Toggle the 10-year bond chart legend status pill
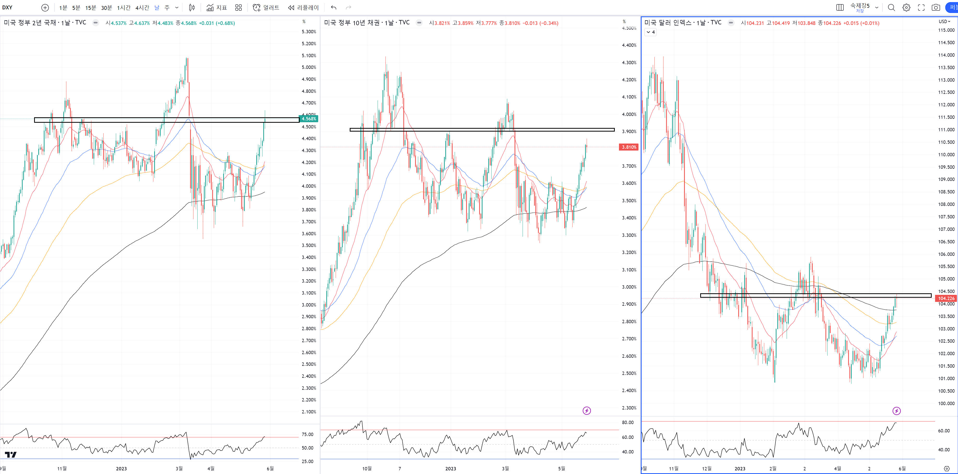Viewport: 958px width, 474px height. pos(419,23)
